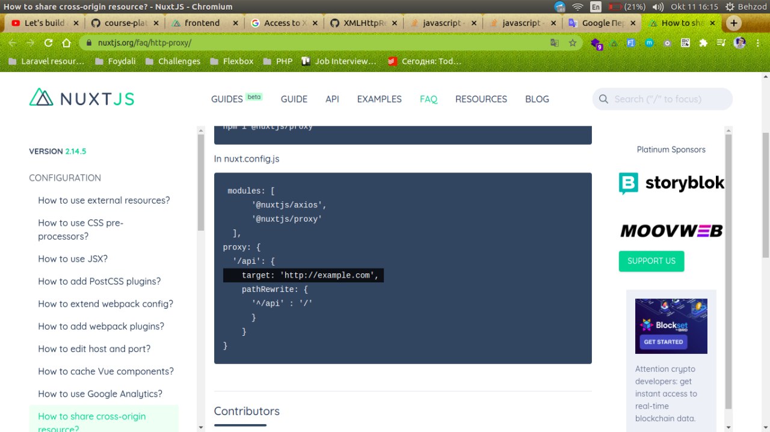Click the address bar URL
Viewport: 770px width, 432px height.
[144, 43]
